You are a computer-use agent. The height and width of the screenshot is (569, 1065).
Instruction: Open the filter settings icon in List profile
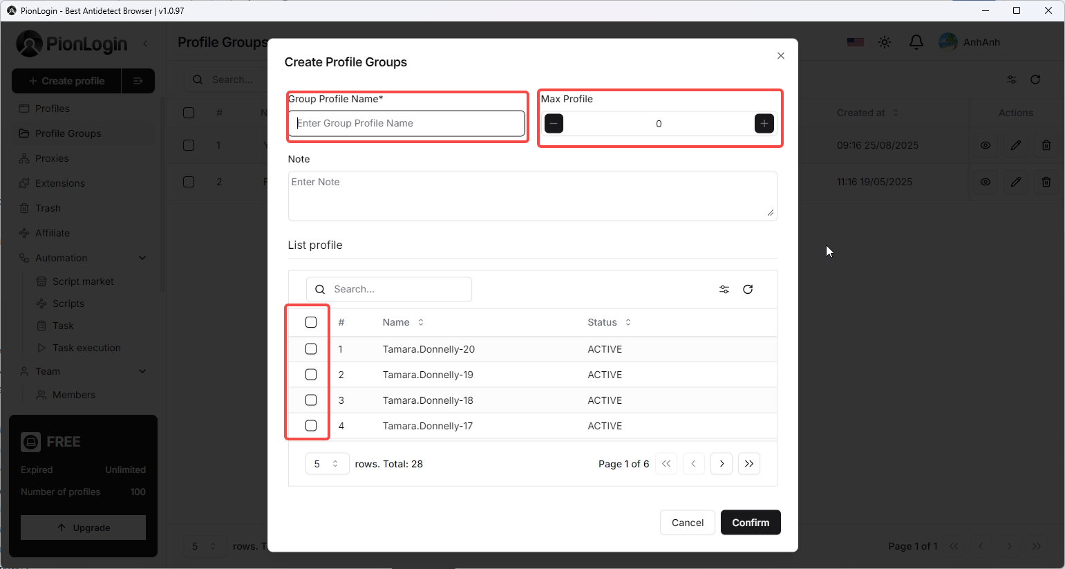[724, 290]
